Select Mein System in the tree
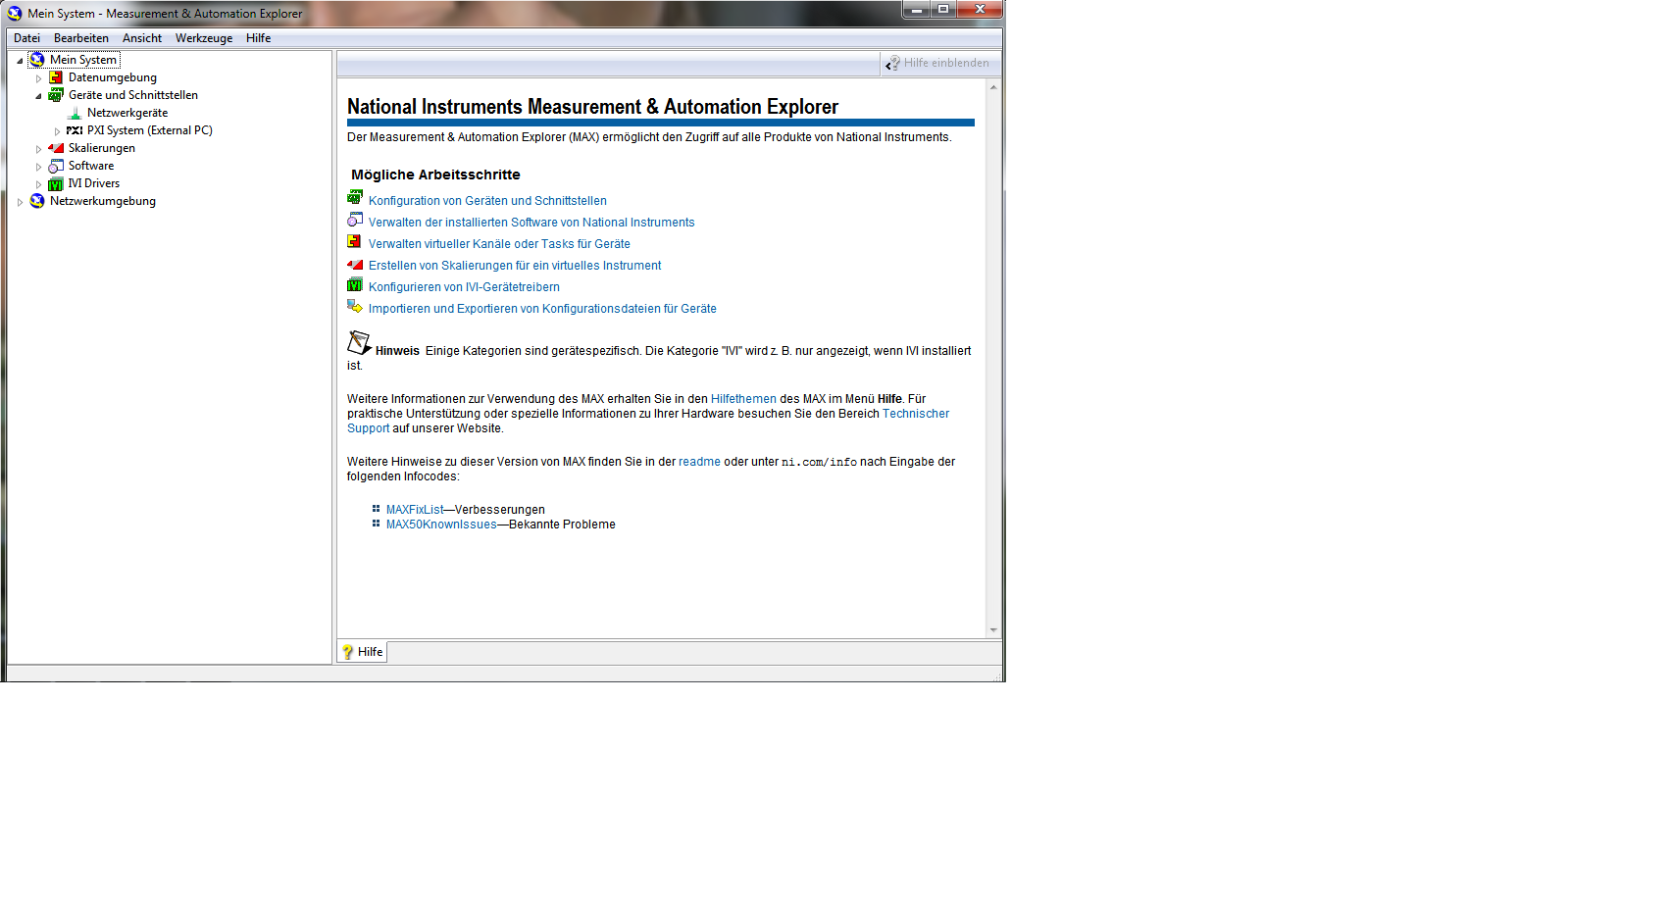The height and width of the screenshot is (900, 1669). tap(83, 60)
